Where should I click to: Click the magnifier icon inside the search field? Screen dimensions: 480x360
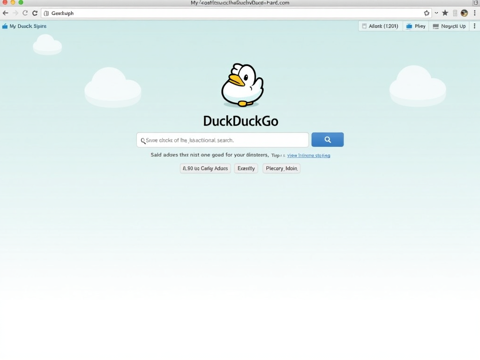143,141
